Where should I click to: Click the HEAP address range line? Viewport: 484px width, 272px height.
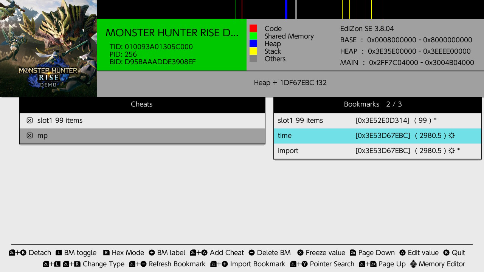coord(405,51)
